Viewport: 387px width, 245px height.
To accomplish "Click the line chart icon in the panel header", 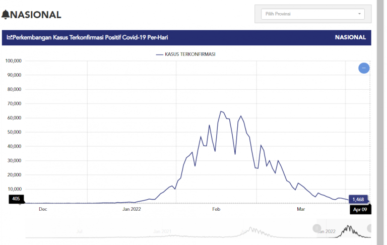I will click(x=10, y=37).
